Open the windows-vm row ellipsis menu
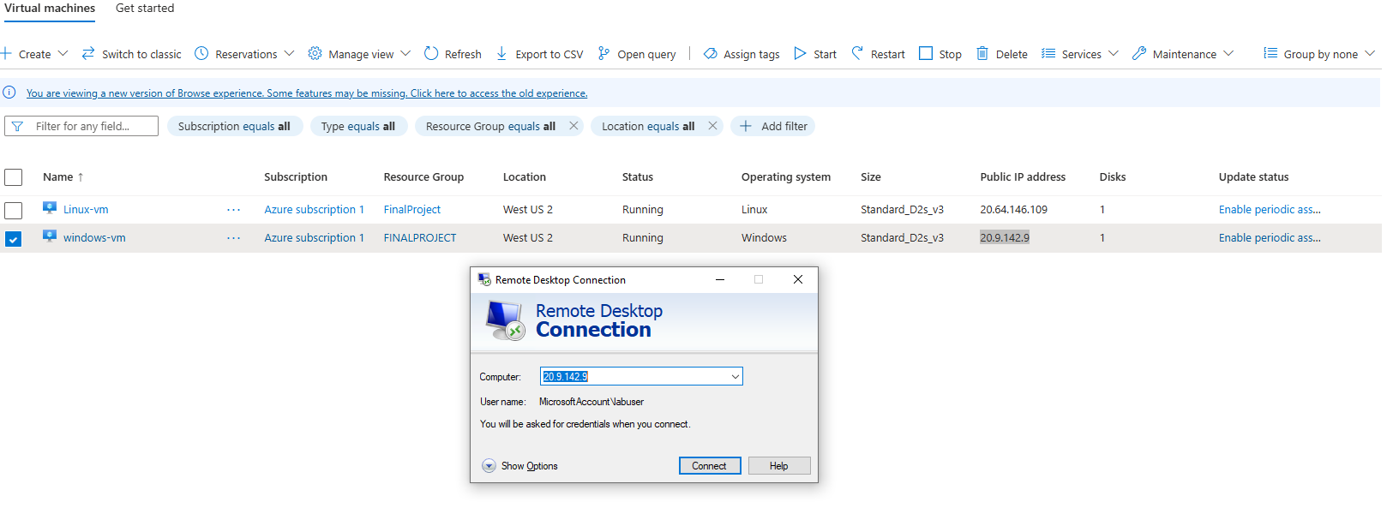 [x=233, y=237]
